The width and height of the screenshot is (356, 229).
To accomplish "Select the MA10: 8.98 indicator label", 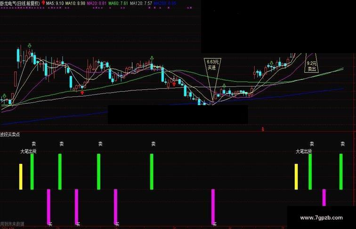I will point(75,3).
